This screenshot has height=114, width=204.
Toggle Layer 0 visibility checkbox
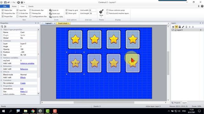173,30
